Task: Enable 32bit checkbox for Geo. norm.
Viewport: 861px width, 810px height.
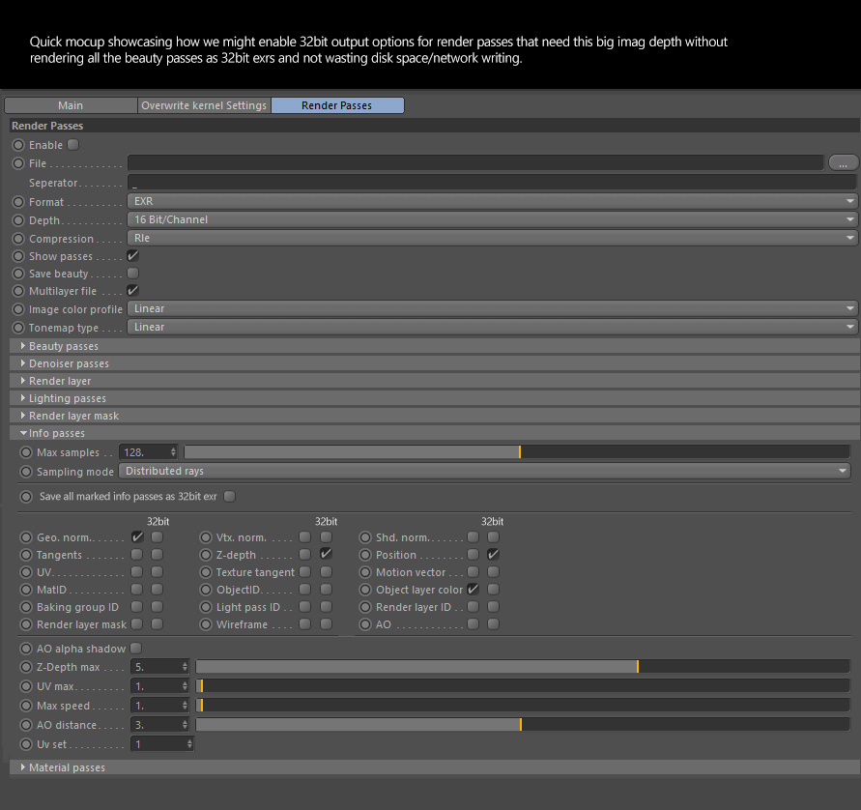Action: [158, 537]
